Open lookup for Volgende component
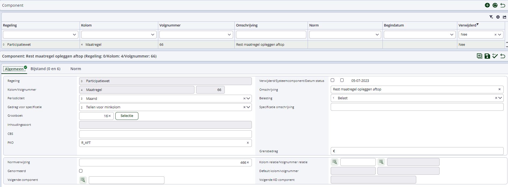Image resolution: width=508 pixels, height=187 pixels. tap(83, 180)
